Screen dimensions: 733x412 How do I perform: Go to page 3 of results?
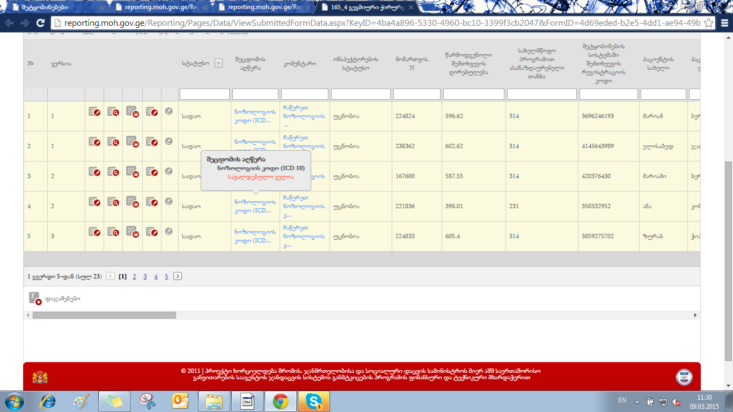[x=145, y=276]
